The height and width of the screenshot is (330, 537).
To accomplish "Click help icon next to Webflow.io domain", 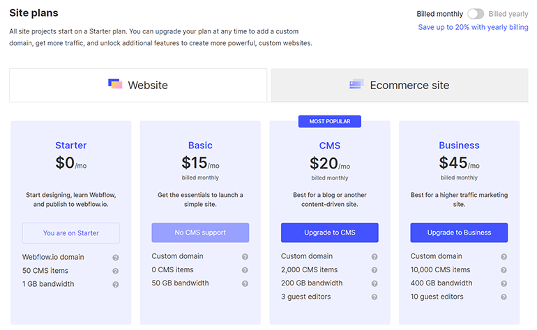I will (116, 257).
